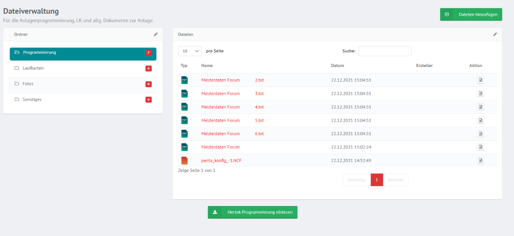This screenshot has height=236, width=514.
Task: Open the 'pro Seite' page size dropdown
Action: click(x=190, y=51)
